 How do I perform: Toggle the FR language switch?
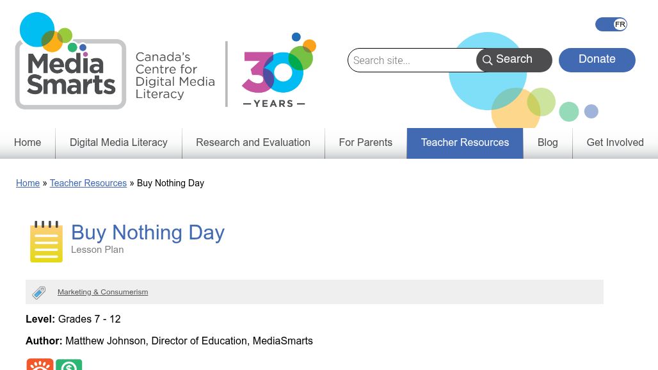(x=611, y=24)
